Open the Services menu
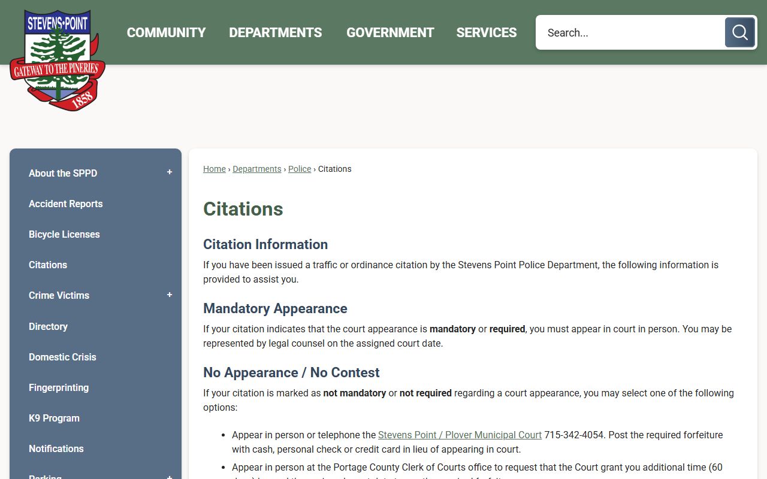The image size is (767, 479). tap(486, 32)
